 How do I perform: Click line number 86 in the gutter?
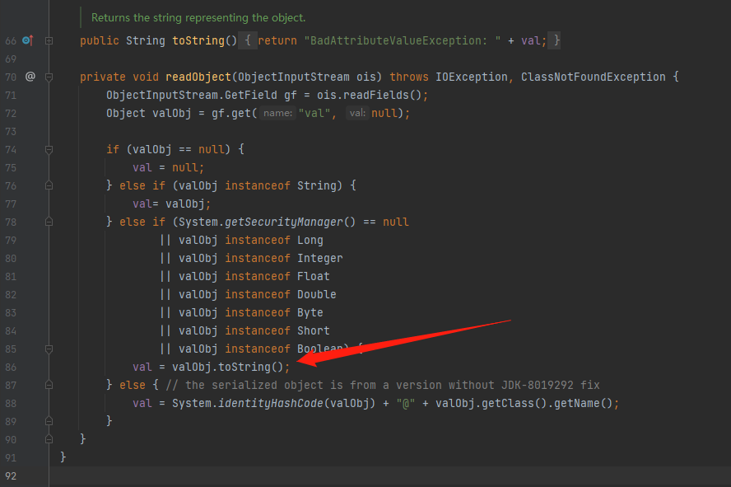click(11, 368)
